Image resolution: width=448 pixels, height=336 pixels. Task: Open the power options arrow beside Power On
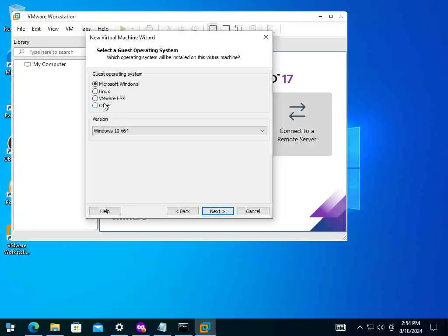(x=133, y=28)
